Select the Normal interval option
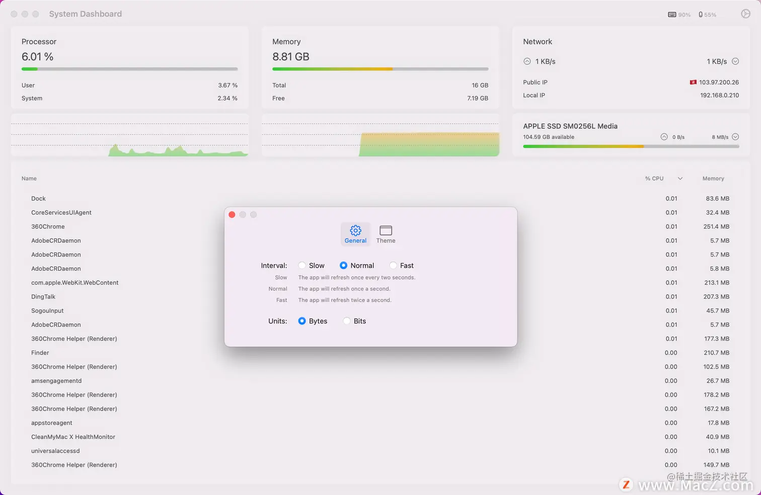761x495 pixels. [x=343, y=266]
